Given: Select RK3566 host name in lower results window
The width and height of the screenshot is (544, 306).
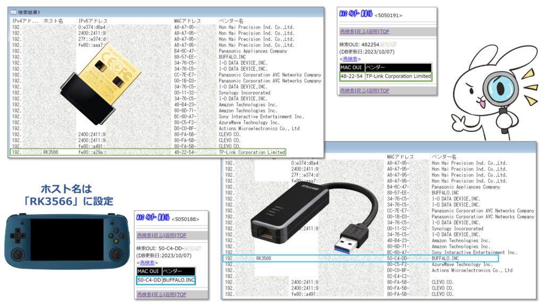Looking at the screenshot, I should pos(263,259).
